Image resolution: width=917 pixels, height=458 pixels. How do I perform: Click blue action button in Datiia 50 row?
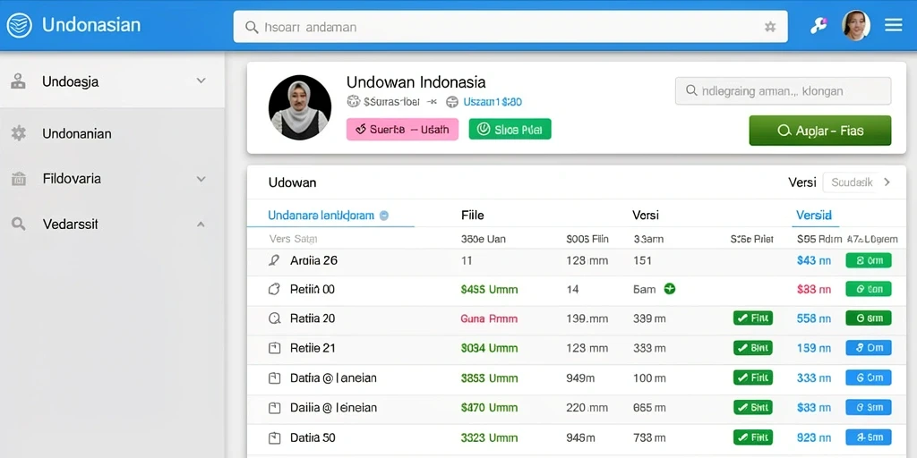[x=869, y=437]
